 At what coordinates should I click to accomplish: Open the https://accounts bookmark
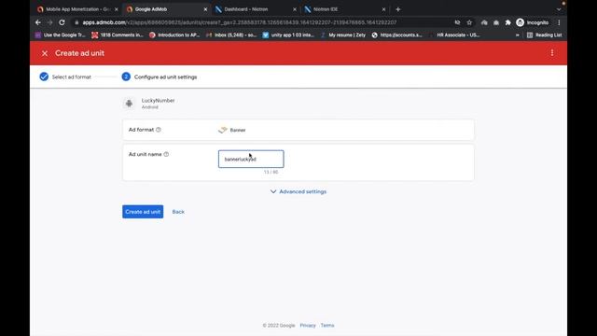[x=397, y=35]
